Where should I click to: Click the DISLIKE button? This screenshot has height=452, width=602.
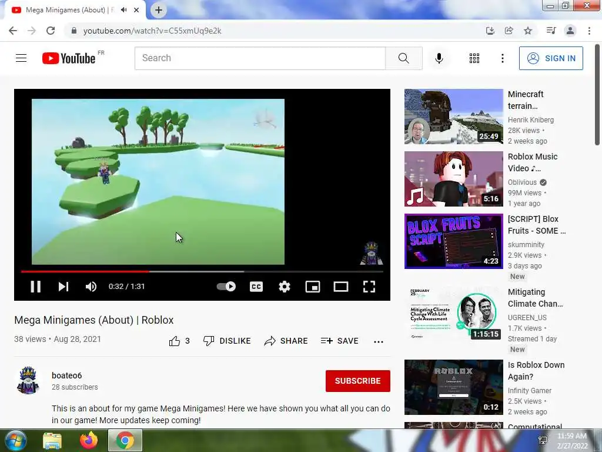pyautogui.click(x=227, y=341)
